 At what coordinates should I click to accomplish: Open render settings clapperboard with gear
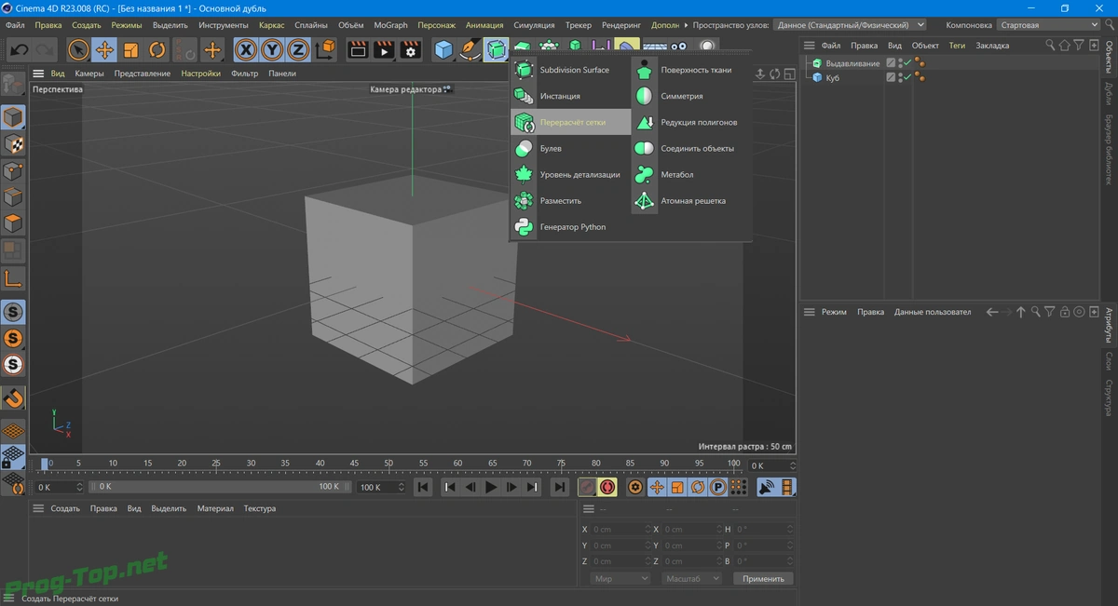pos(411,49)
